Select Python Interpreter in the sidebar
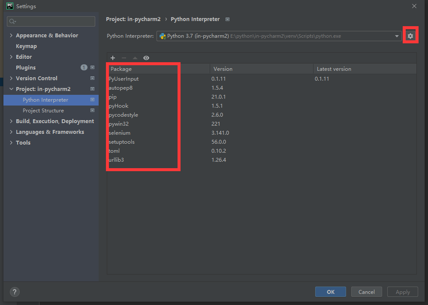The width and height of the screenshot is (428, 305). click(51, 100)
